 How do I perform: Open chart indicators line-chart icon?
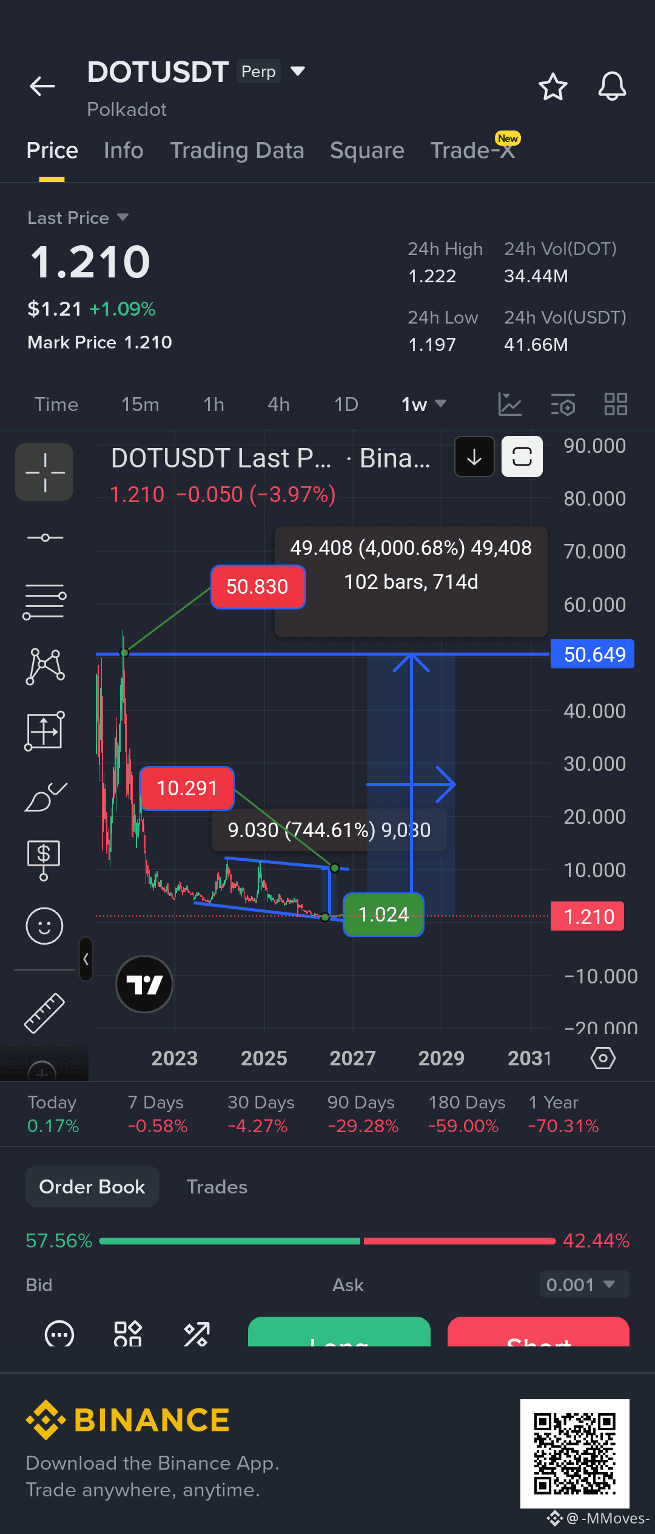pos(509,404)
